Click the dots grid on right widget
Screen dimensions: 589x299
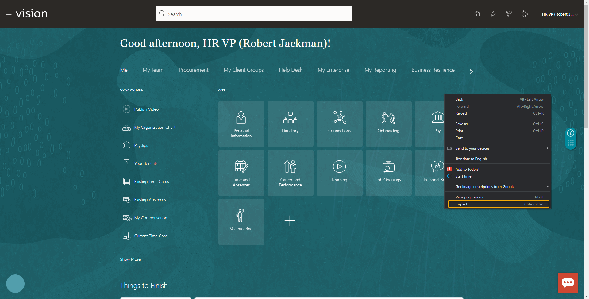571,143
